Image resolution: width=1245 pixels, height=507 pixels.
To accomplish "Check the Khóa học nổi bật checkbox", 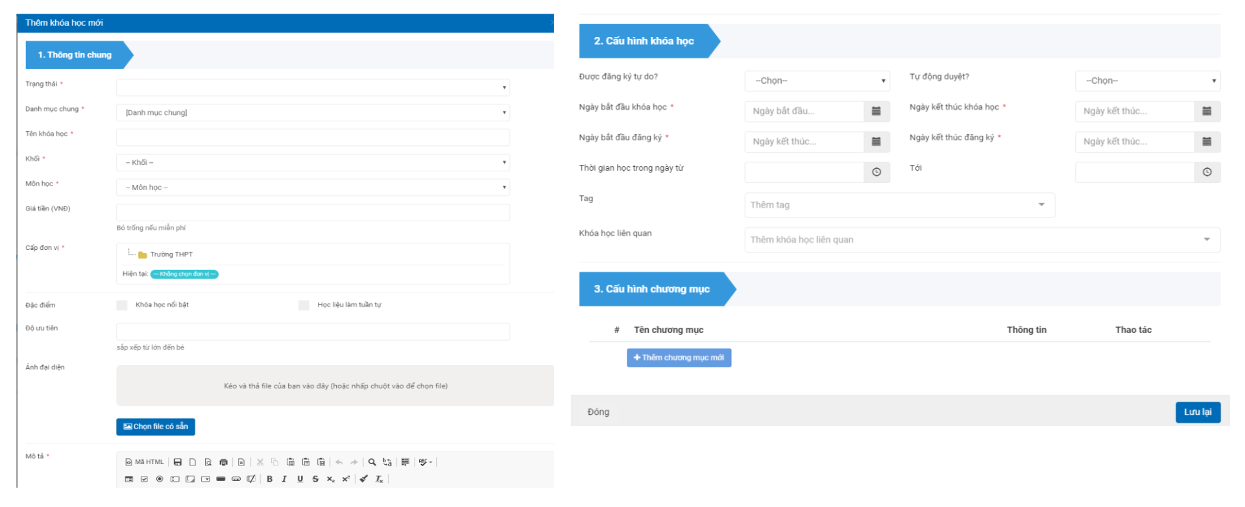I will [122, 305].
